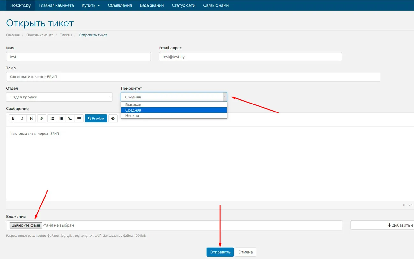
Task: Go to База знаний in navigation
Action: (x=152, y=5)
